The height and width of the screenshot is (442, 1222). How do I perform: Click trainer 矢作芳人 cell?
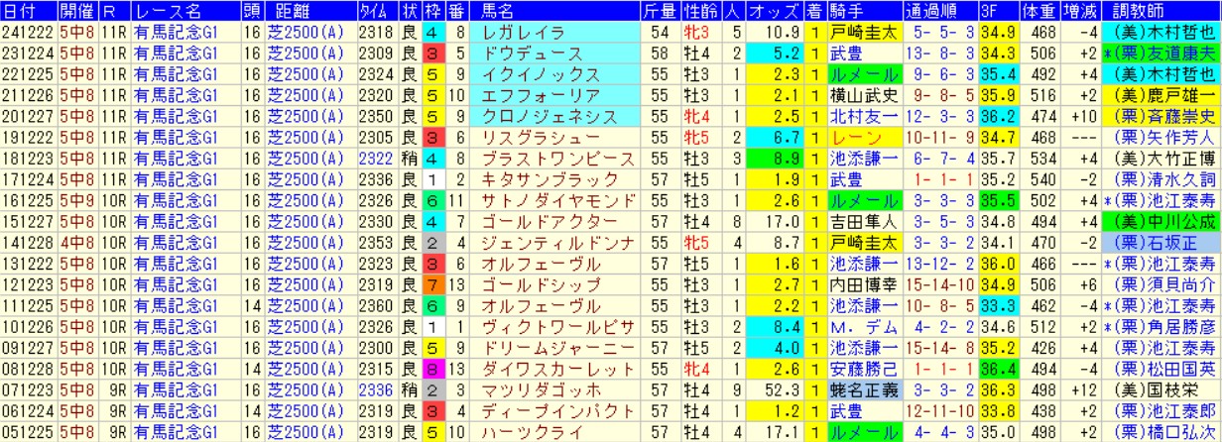click(1161, 137)
